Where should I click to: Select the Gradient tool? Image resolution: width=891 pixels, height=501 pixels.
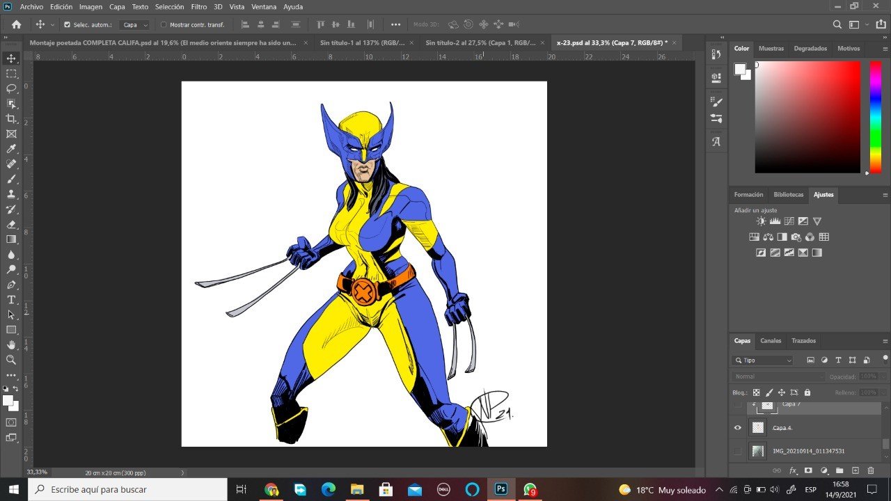click(11, 239)
